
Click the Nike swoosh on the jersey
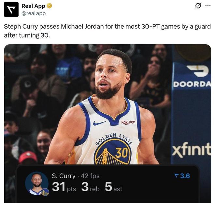[x=99, y=123]
